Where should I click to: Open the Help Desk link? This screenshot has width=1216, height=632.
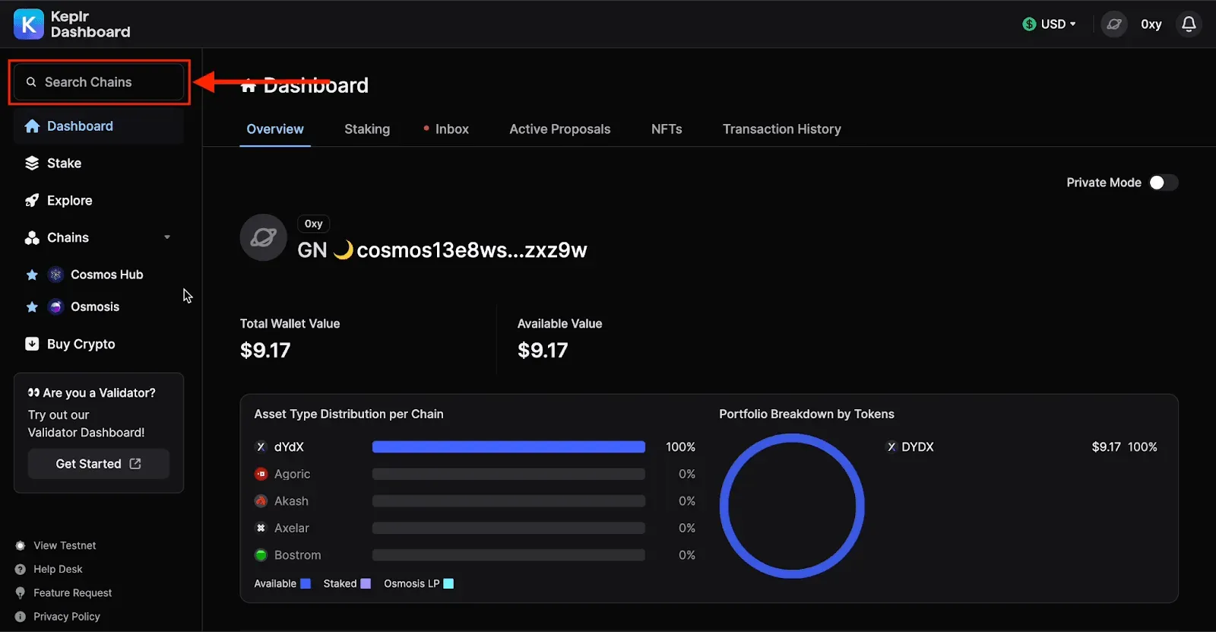coord(58,569)
